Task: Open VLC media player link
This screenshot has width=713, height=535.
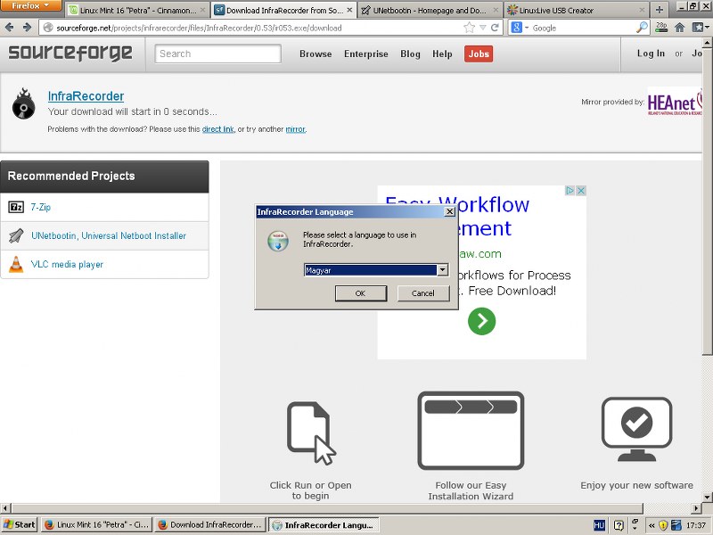Action: [67, 264]
